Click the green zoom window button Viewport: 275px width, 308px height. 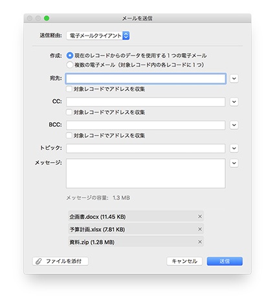click(47, 19)
